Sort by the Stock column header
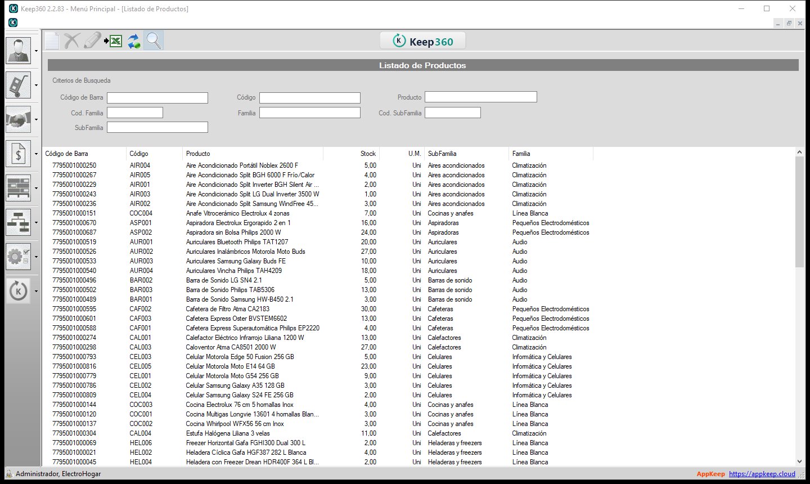 [352, 154]
